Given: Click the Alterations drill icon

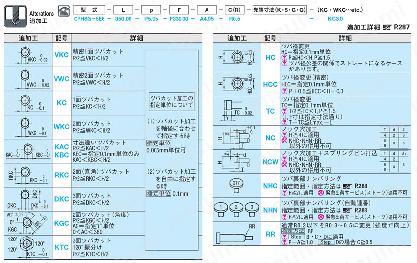Looking at the screenshot, I should pos(15,17).
